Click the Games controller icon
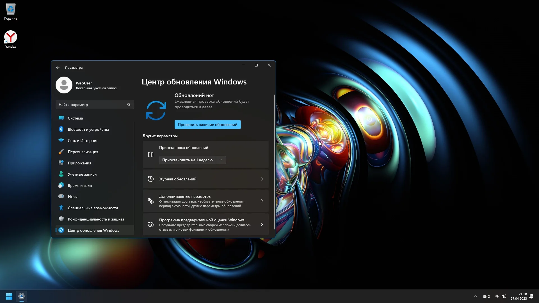 click(x=61, y=196)
